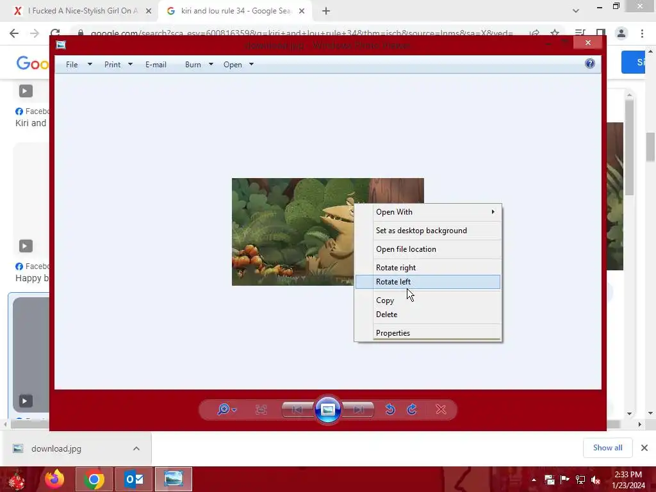Select Set as desktop background
The image size is (656, 492).
[427, 231]
